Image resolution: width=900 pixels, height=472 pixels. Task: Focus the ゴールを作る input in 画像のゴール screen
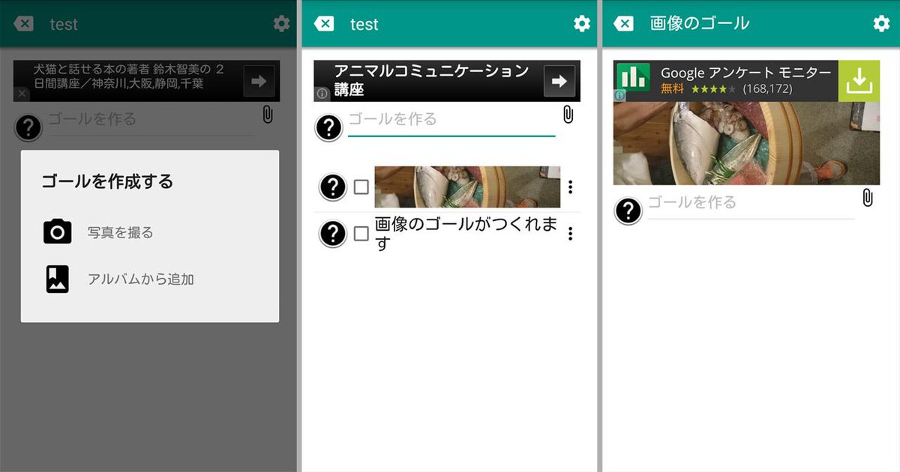pyautogui.click(x=751, y=205)
